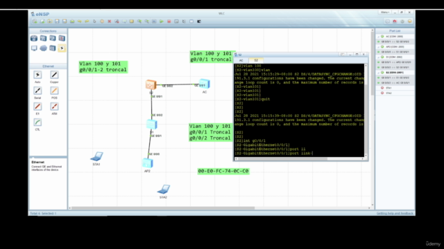Choose the Copper cable type

pyautogui.click(x=54, y=75)
